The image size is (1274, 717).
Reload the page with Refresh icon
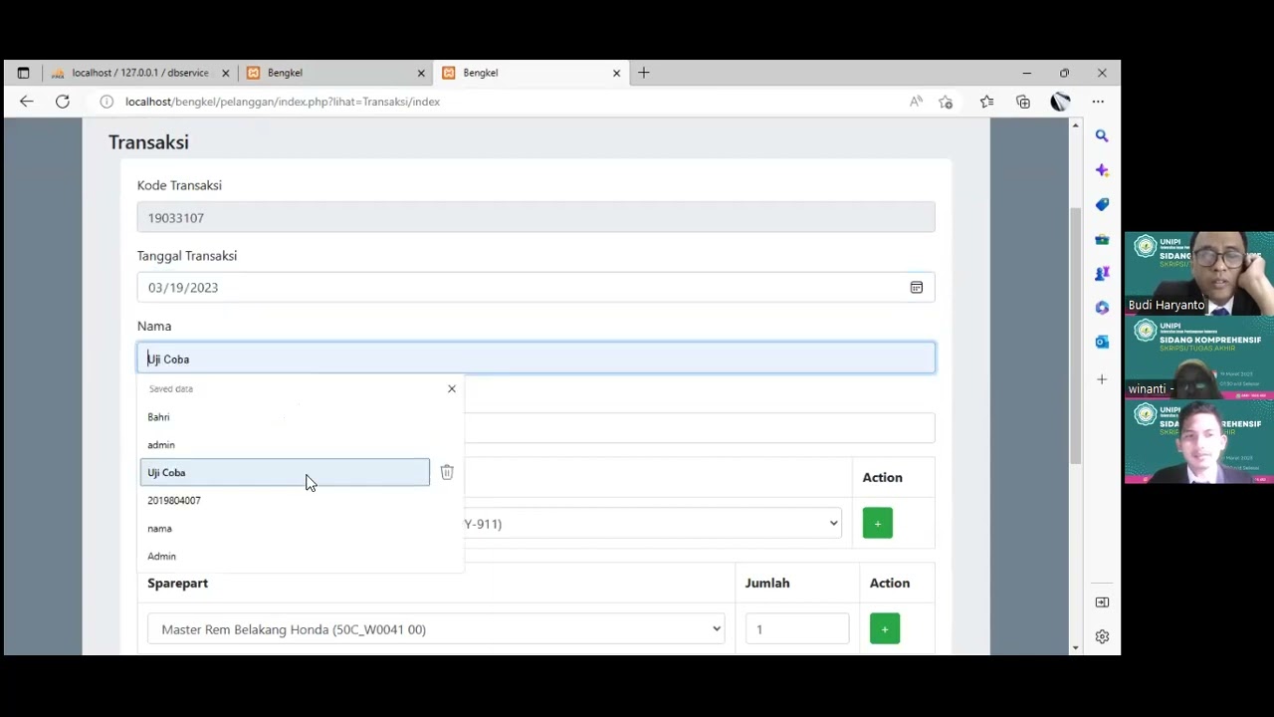click(x=63, y=102)
